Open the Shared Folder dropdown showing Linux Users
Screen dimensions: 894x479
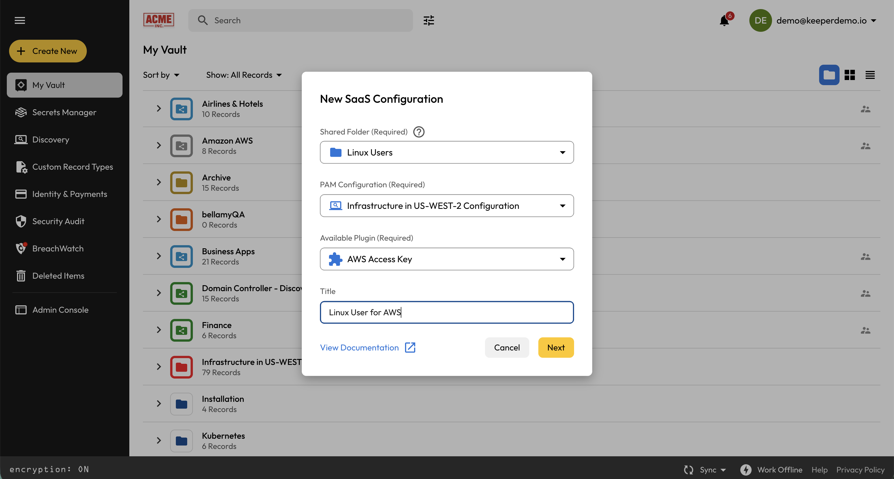coord(446,152)
